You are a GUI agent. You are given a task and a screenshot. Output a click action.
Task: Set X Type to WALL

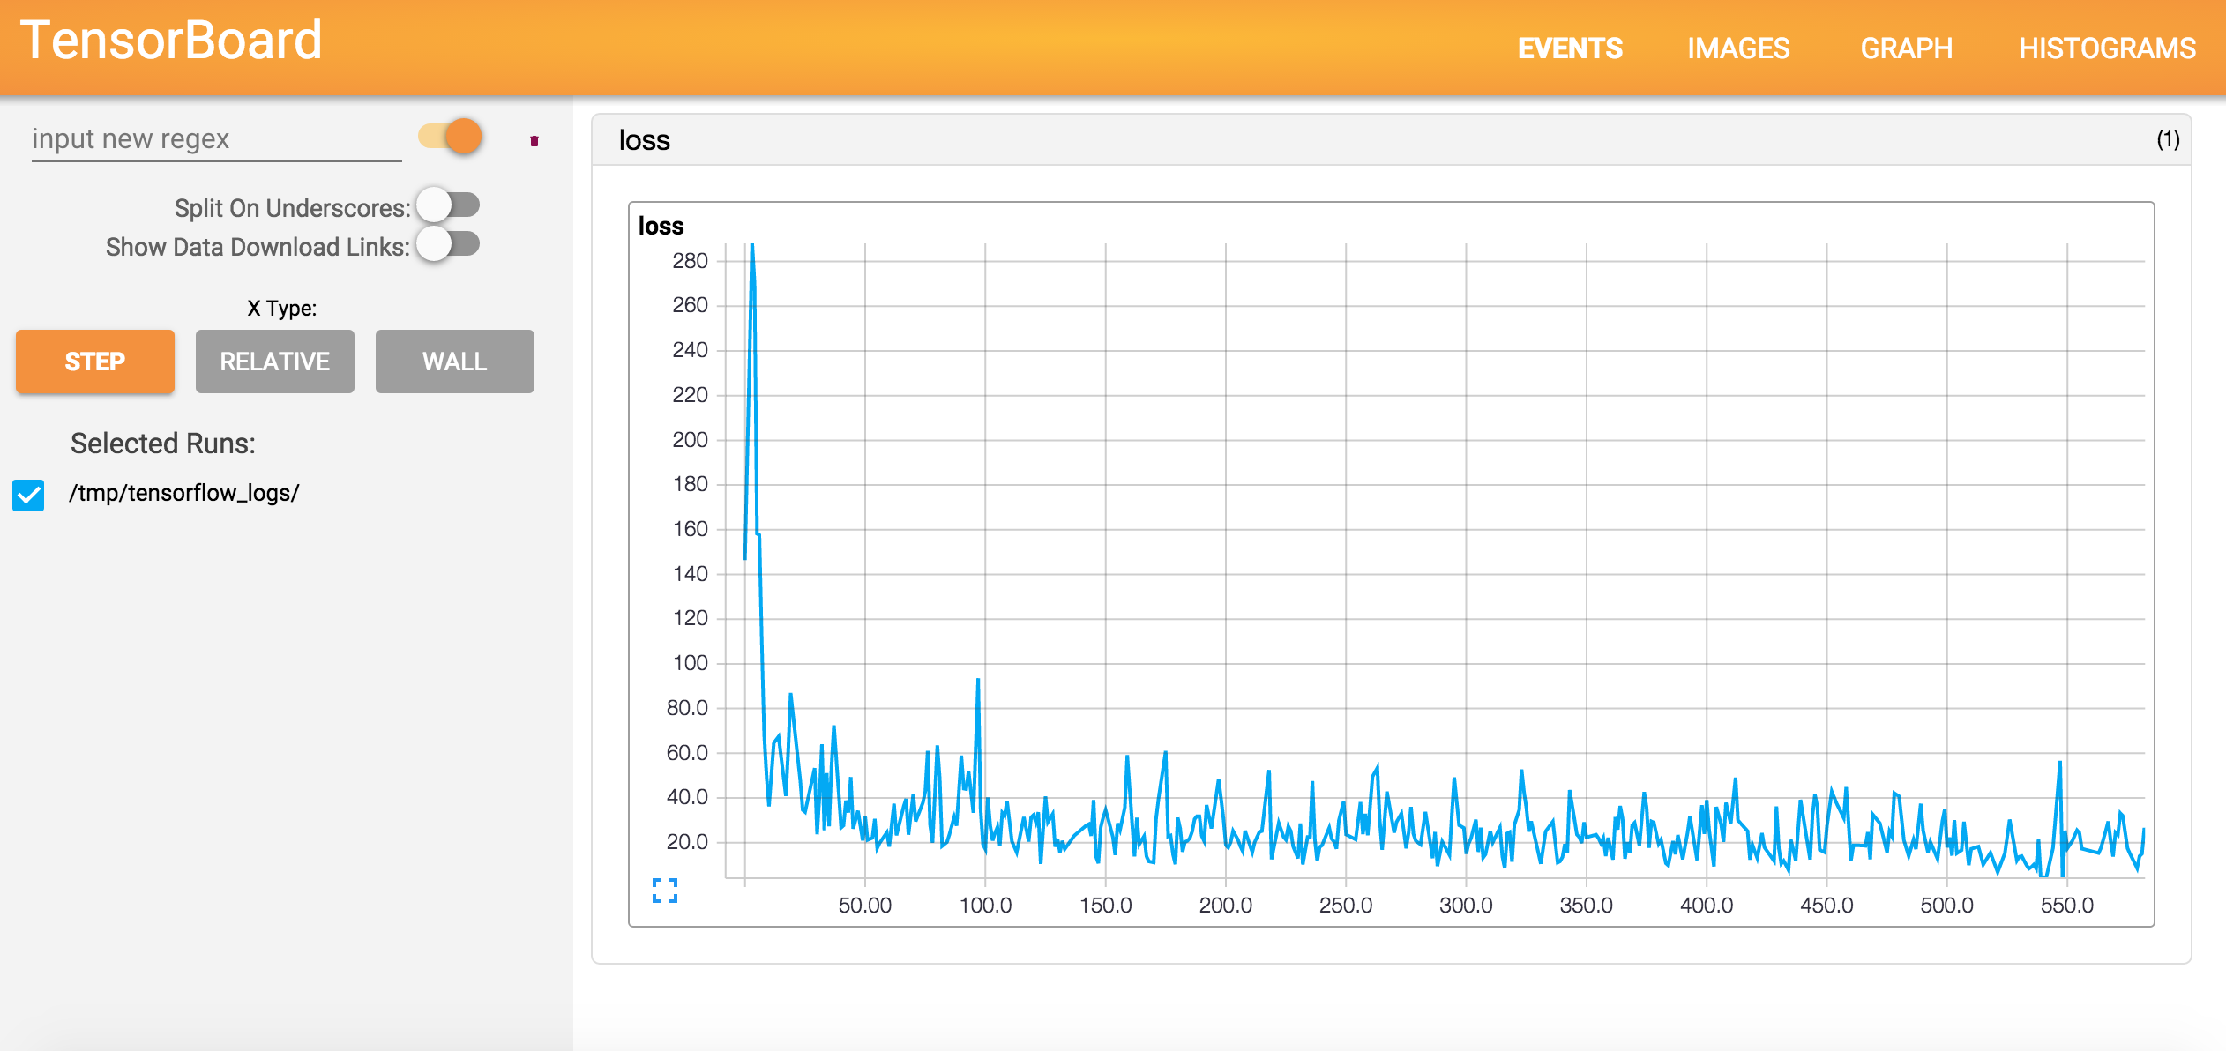coord(454,362)
